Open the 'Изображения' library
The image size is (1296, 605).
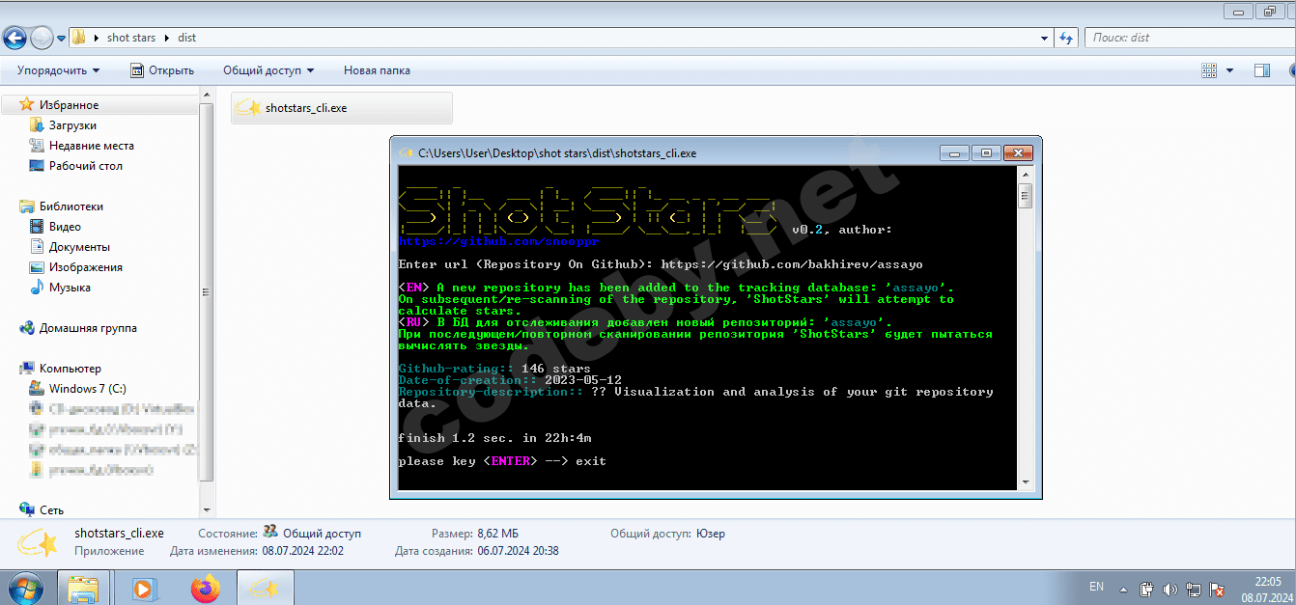[86, 267]
